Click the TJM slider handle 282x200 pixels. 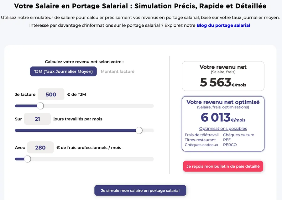(x=40, y=106)
